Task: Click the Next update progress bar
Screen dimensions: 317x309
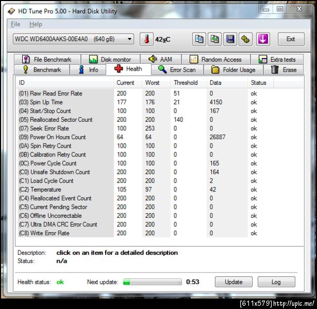Action: pyautogui.click(x=153, y=282)
